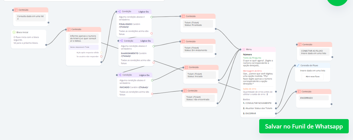Click the Conteúdo icon on the Status: Finalizado block

(x=183, y=16)
